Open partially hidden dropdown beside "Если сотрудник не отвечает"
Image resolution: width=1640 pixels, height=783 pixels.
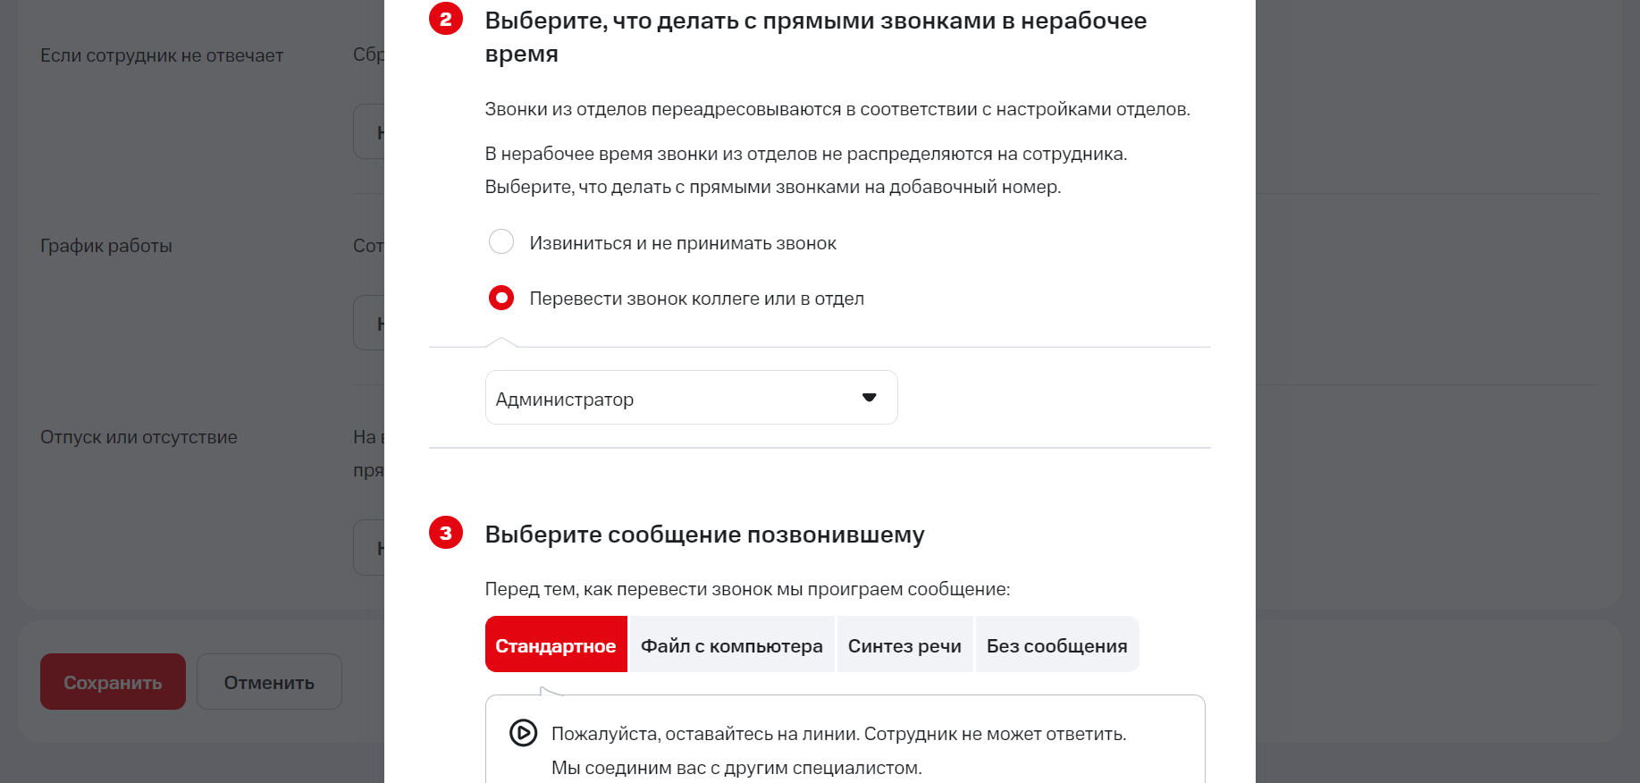(369, 131)
